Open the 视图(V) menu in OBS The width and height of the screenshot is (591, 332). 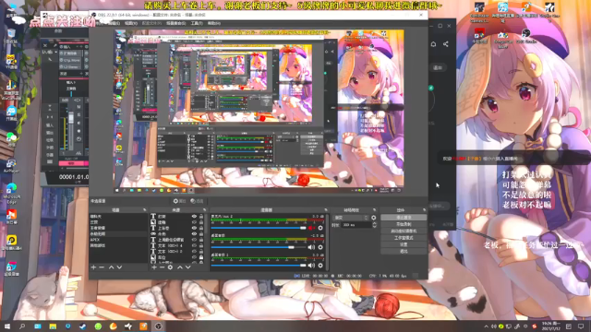(131, 23)
